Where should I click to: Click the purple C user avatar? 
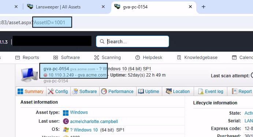tap(66, 121)
